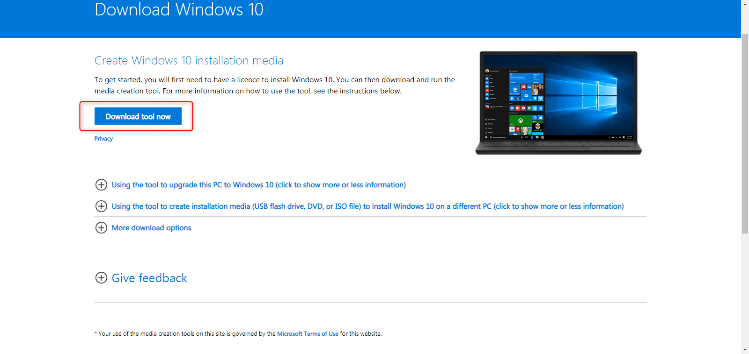Click the scrollbar down arrow
The image size is (749, 354).
click(745, 350)
